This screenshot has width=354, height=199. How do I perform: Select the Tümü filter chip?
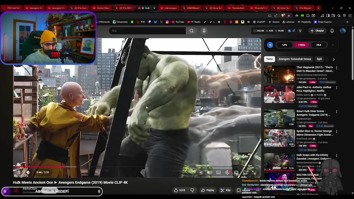pos(269,59)
